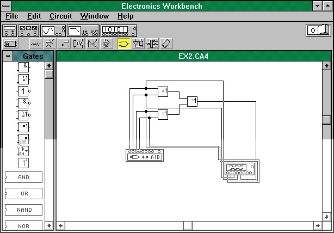Click circuit window horizontal scroll right arrow

point(318,225)
